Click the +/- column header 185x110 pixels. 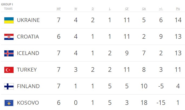[161, 9]
